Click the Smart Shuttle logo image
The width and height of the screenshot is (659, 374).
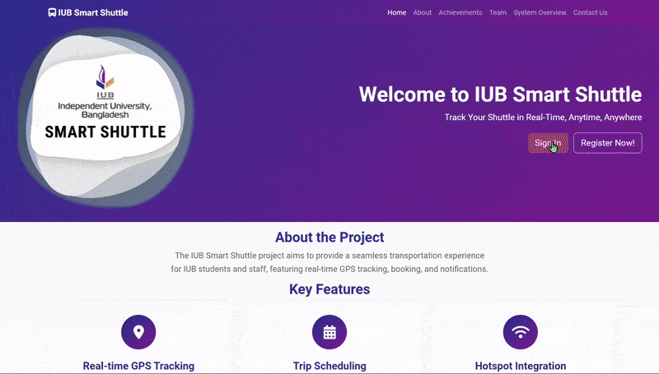coord(105,118)
